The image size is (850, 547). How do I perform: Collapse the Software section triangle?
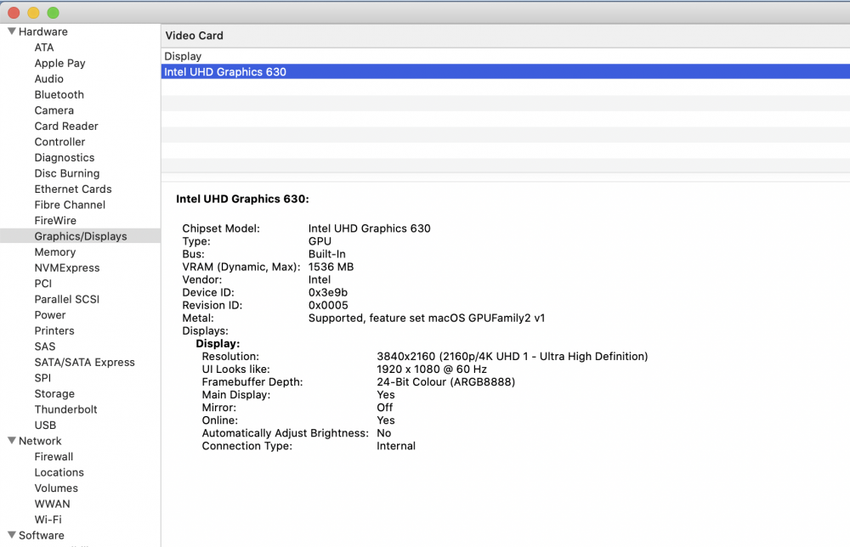(x=11, y=535)
